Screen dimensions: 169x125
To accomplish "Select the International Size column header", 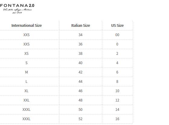I will point(27,26).
